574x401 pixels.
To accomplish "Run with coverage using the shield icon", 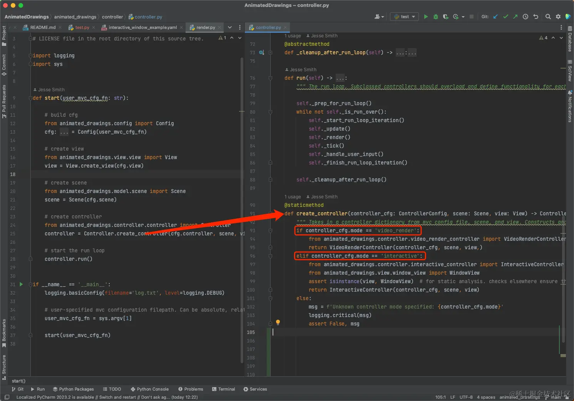I will click(445, 17).
